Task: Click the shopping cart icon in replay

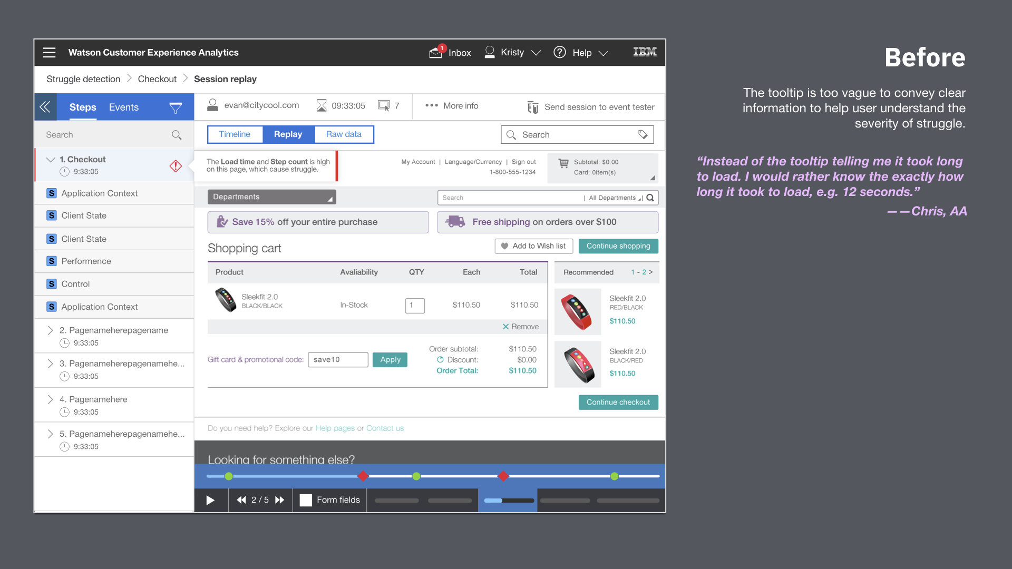Action: click(563, 163)
